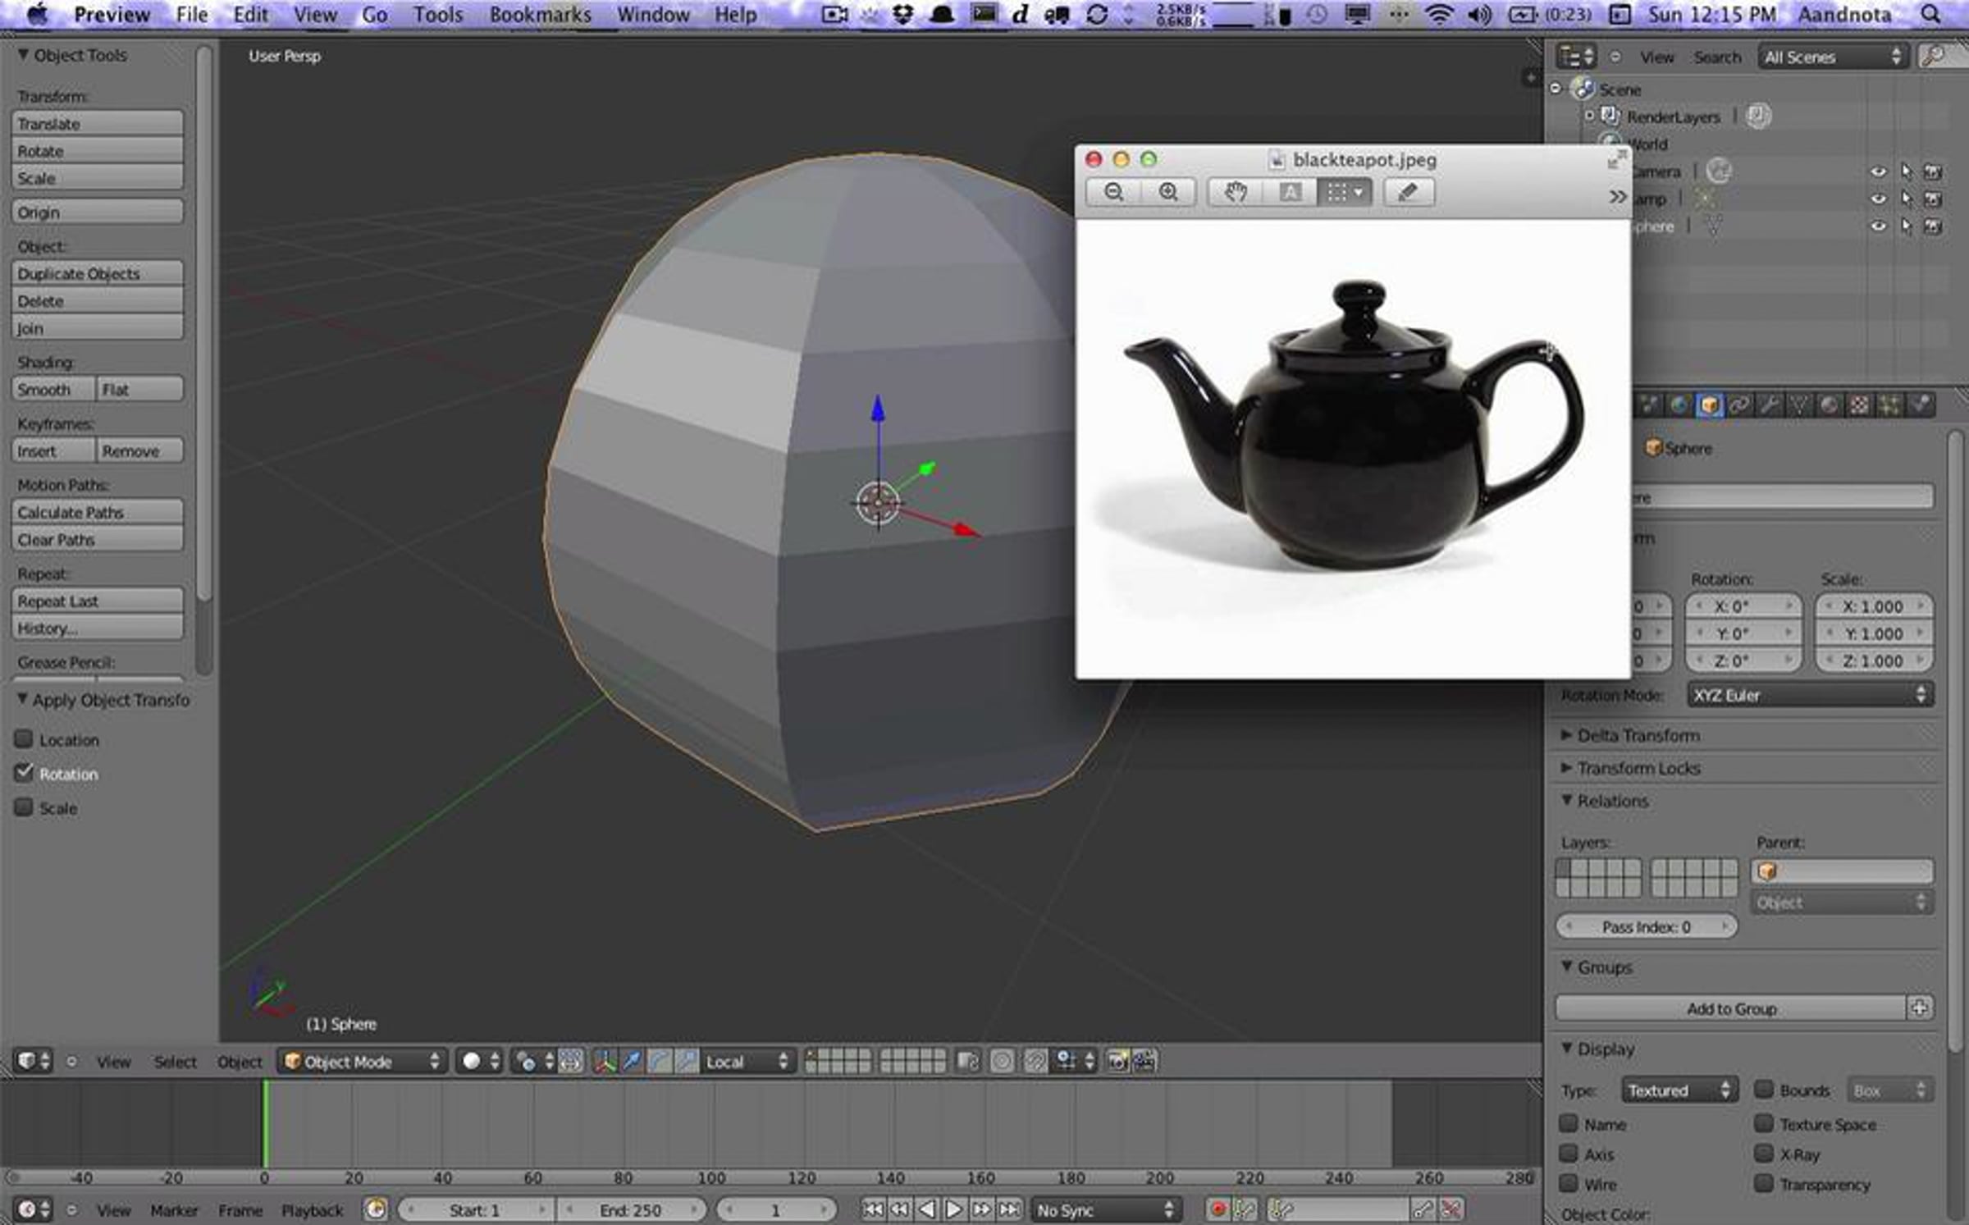Open the Object Mode dropdown

pos(362,1062)
